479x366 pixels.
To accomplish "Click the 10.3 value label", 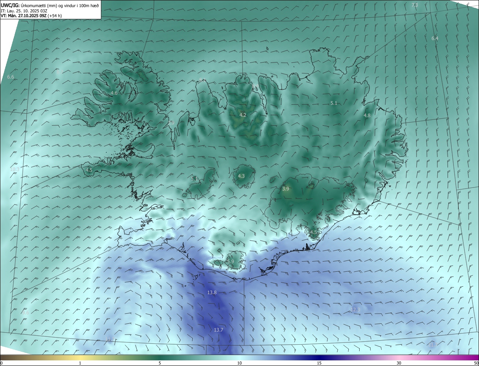I will click(15, 169).
